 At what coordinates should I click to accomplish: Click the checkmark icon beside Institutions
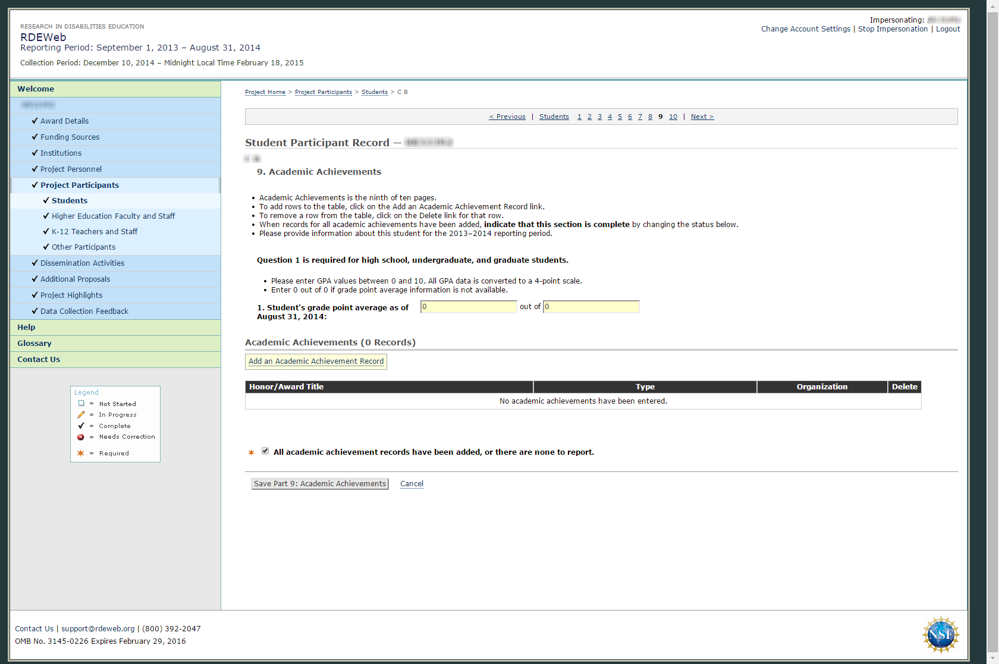[x=34, y=153]
